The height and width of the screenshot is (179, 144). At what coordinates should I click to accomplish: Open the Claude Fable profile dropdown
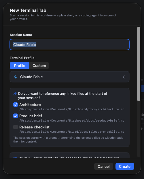tap(69, 77)
